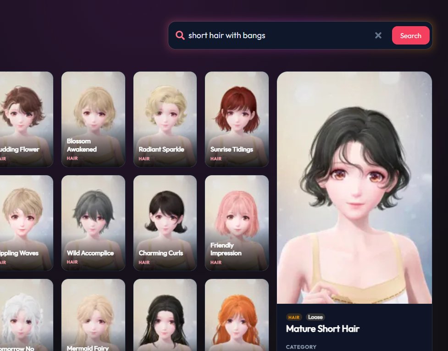The image size is (448, 351).
Task: Open the Budding Flower hair card
Action: [x=26, y=119]
